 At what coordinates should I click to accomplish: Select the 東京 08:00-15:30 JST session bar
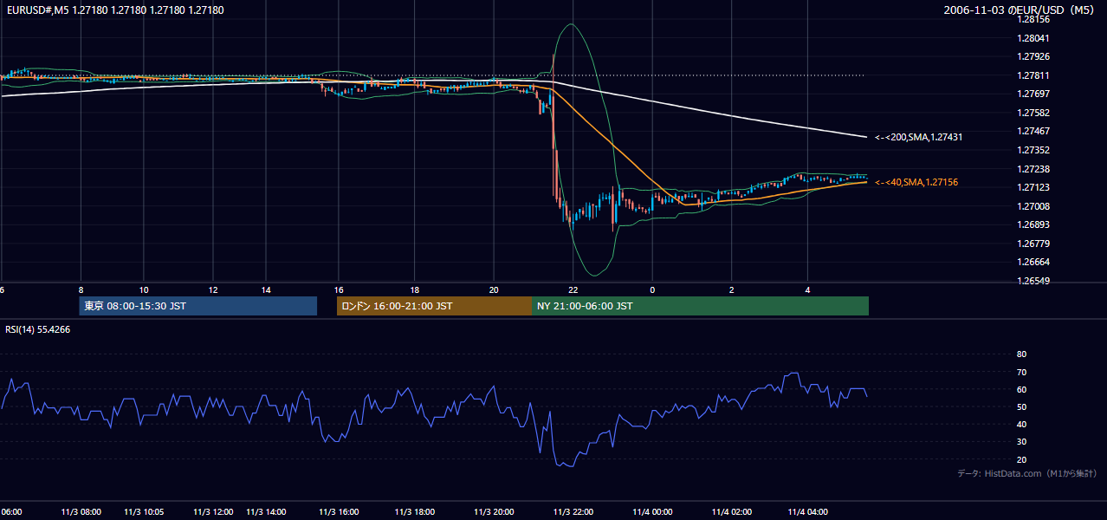click(197, 306)
